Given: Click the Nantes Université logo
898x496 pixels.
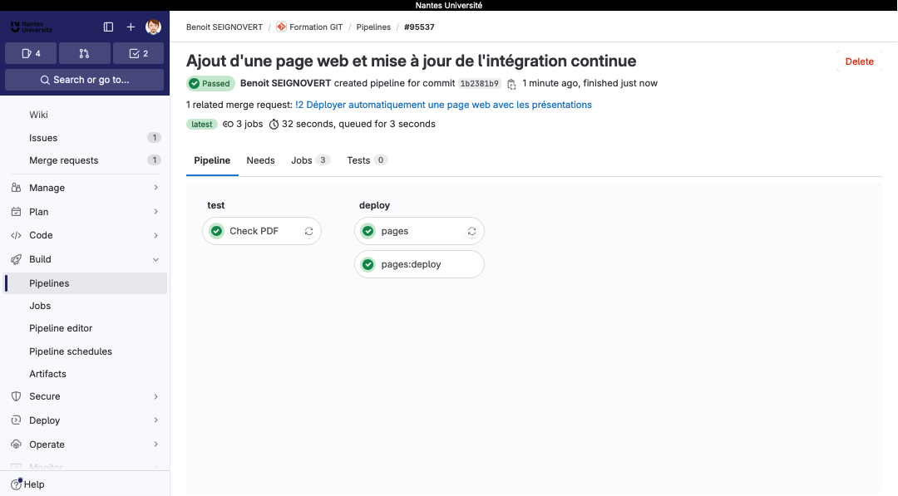Looking at the screenshot, I should (32, 27).
